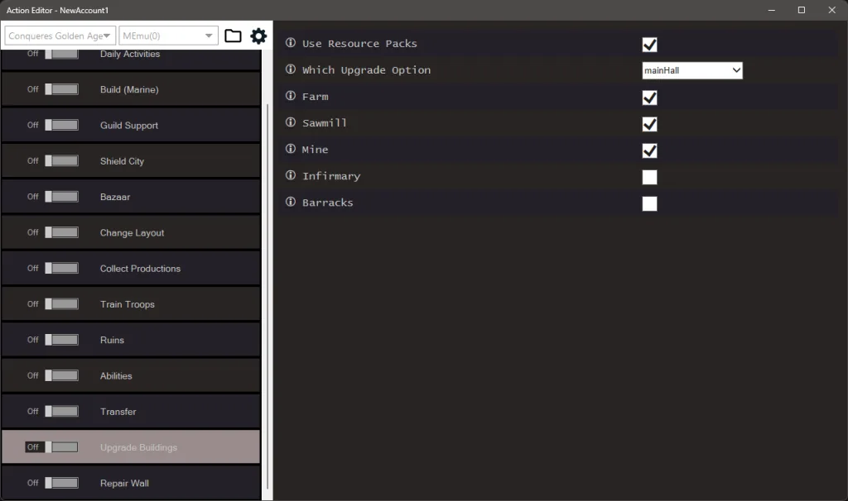Switch on the Ruins toggle
The width and height of the screenshot is (848, 501).
coord(61,340)
